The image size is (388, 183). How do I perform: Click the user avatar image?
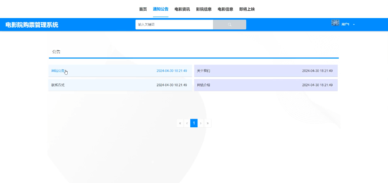click(335, 23)
